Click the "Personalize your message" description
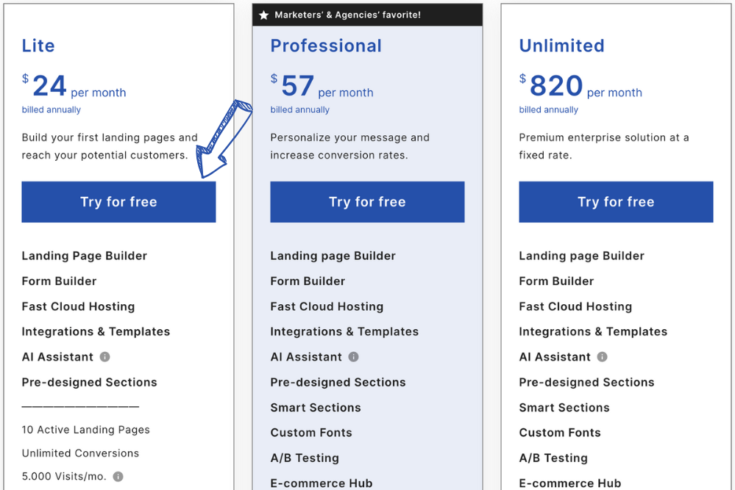 click(x=349, y=146)
